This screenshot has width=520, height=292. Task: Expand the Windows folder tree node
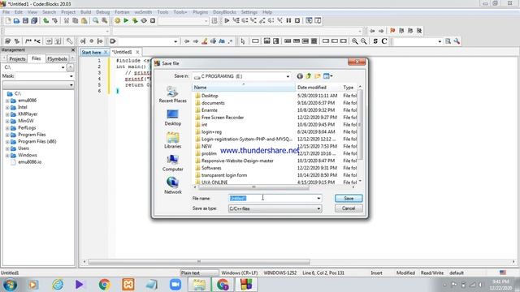(7, 155)
